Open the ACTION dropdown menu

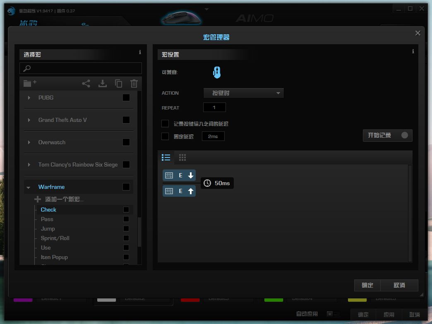click(244, 93)
